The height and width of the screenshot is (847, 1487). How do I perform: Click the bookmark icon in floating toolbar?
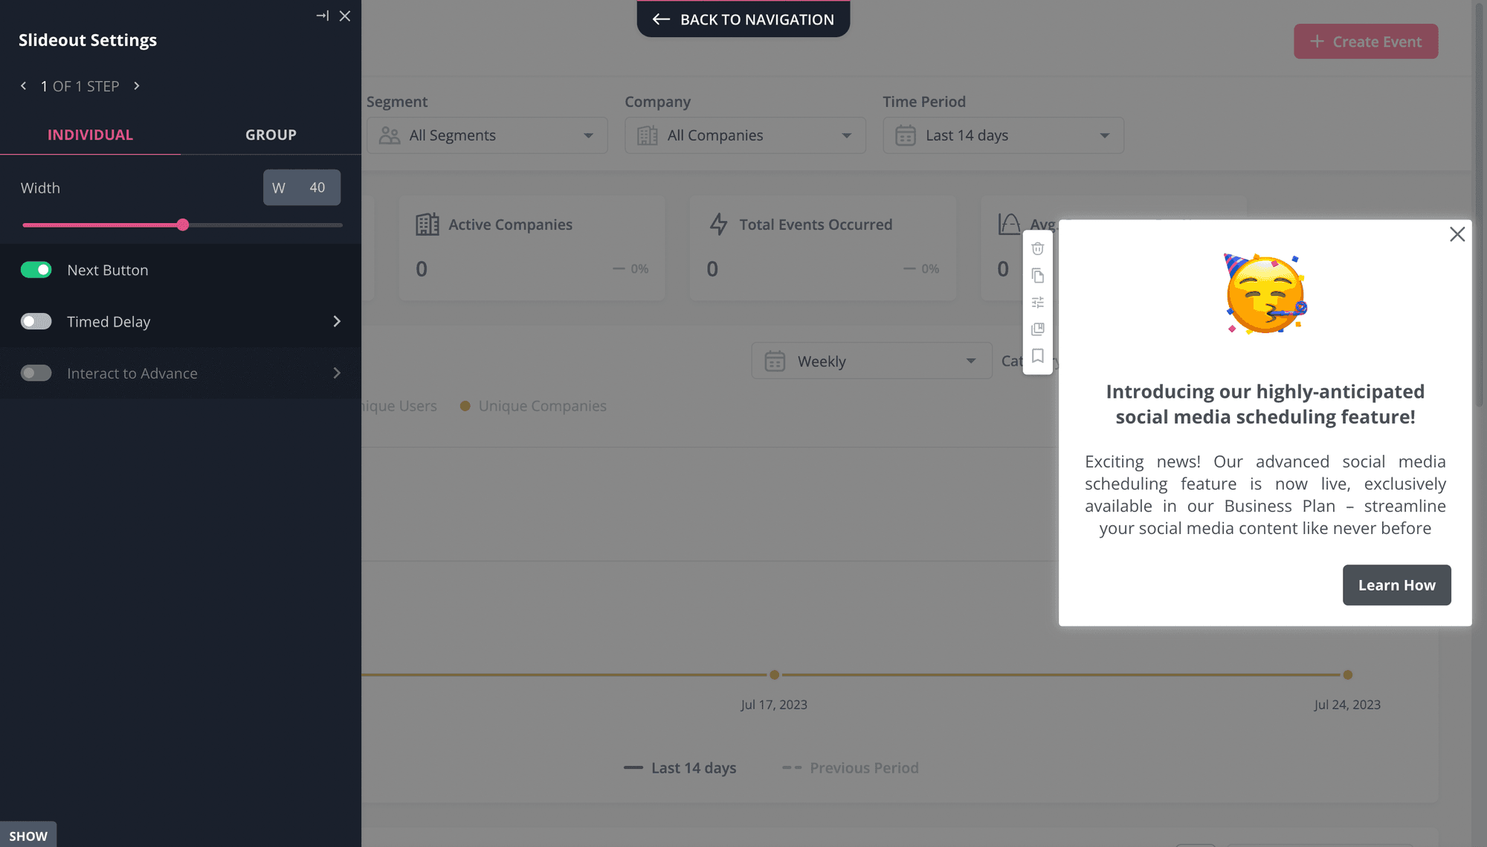click(x=1037, y=356)
